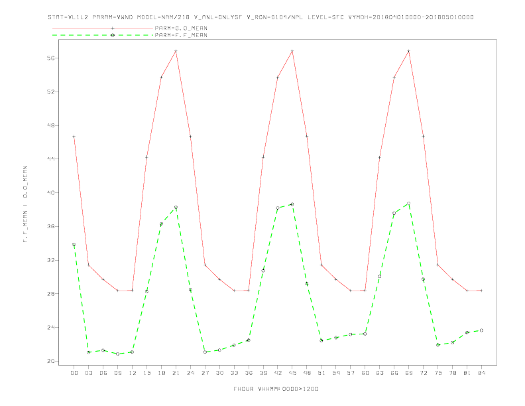Click y-axis tick label 40
The height and width of the screenshot is (406, 525).
tap(51, 193)
